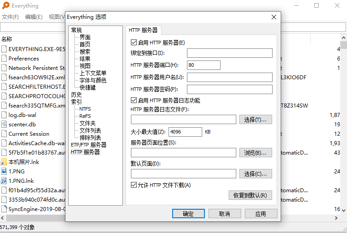This screenshot has width=347, height=233.
Task: Disable the 启用 HTTP 服务器 checkbox
Action: click(x=134, y=42)
